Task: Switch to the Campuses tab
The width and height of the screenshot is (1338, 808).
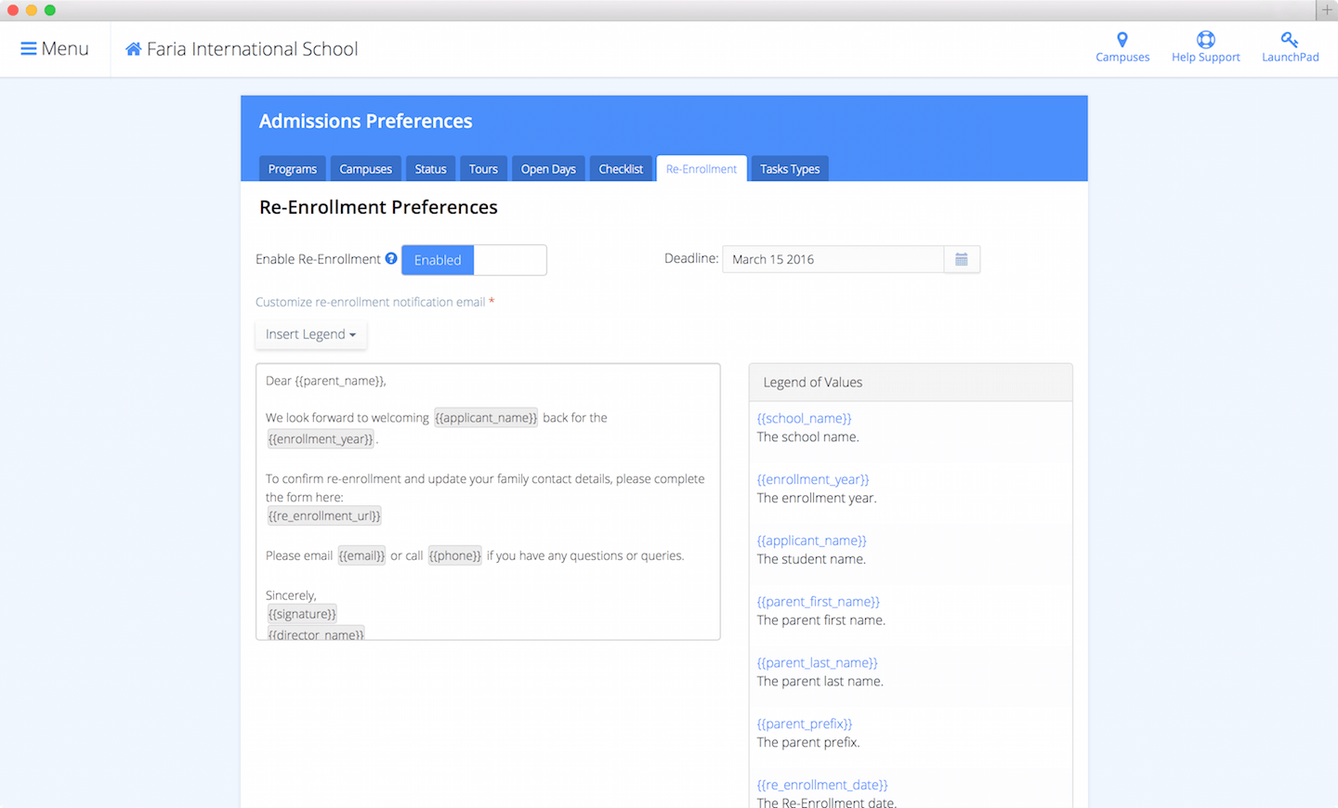Action: pos(366,169)
